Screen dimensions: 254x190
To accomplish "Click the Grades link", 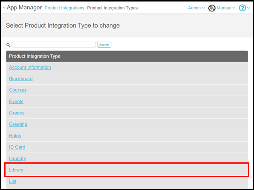I will (x=17, y=113).
